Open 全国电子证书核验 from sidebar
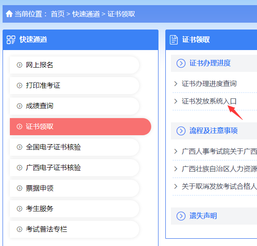Viewport: 257px width, 246px height. point(75,147)
